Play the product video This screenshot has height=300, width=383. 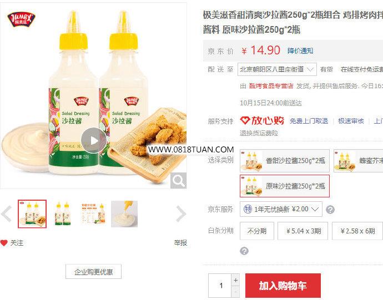point(94,141)
